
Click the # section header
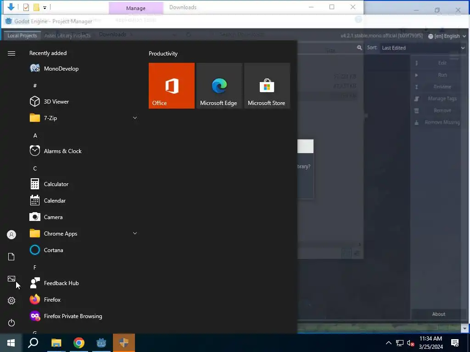point(35,86)
